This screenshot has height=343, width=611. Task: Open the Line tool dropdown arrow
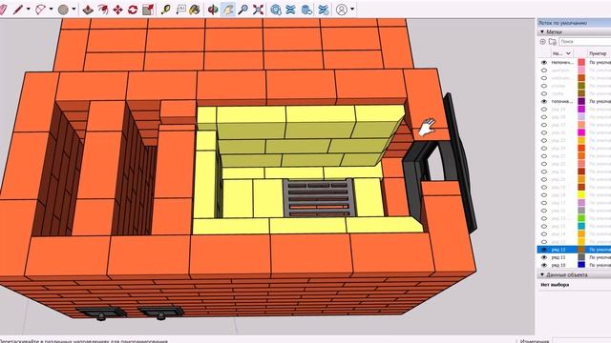(x=29, y=10)
